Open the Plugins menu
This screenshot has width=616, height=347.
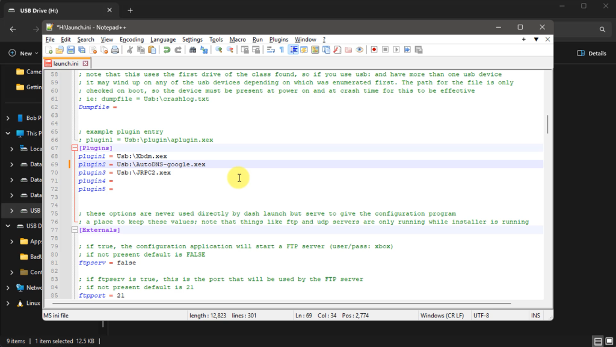(x=279, y=39)
